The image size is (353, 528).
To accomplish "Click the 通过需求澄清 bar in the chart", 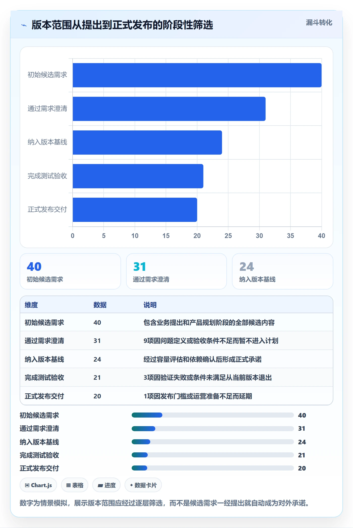I will pyautogui.click(x=169, y=109).
